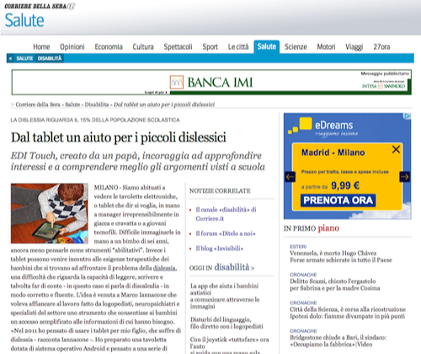Open the Cultura section
The image size is (421, 354).
143,46
